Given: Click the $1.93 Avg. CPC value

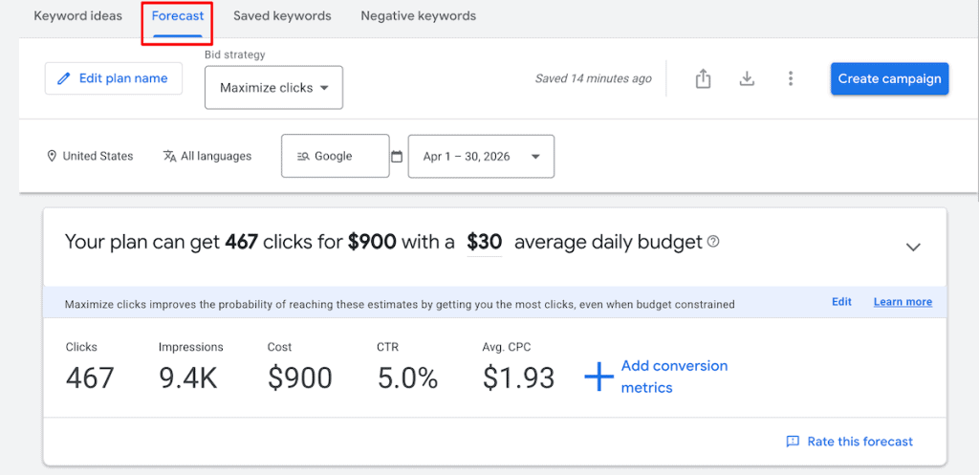Looking at the screenshot, I should click(x=519, y=378).
